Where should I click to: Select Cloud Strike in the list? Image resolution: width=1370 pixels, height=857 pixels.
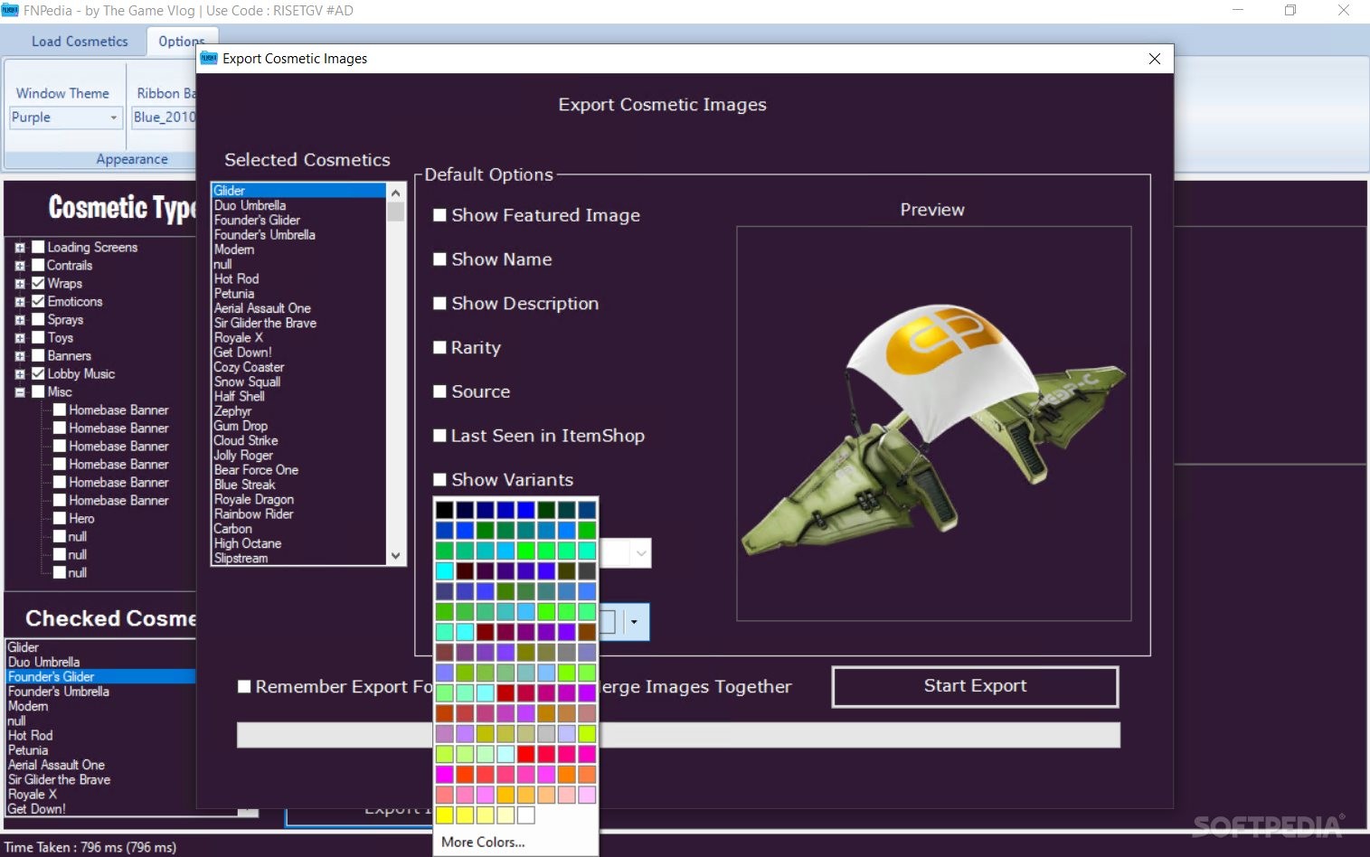click(x=245, y=440)
